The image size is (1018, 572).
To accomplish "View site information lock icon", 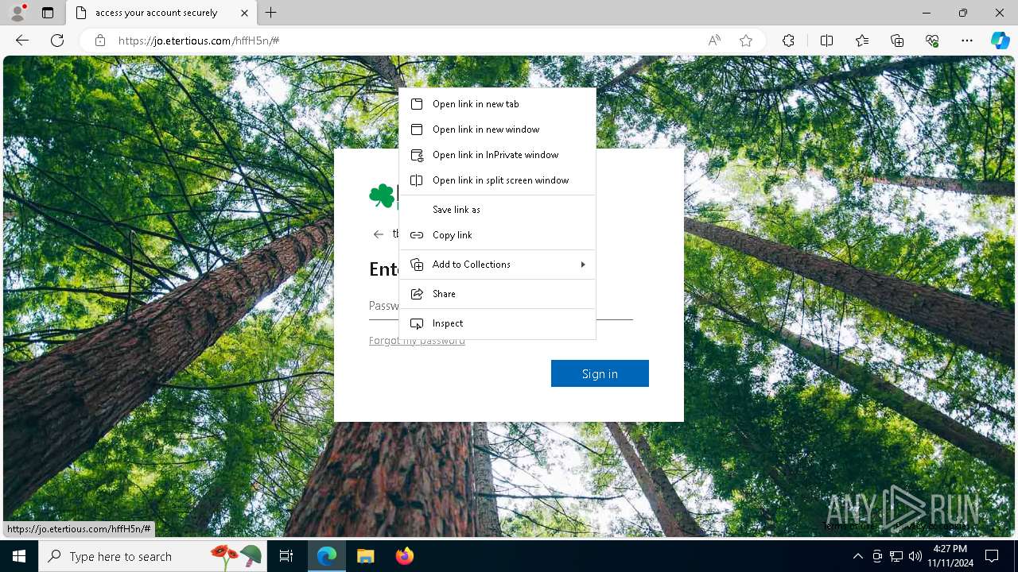I will point(99,41).
